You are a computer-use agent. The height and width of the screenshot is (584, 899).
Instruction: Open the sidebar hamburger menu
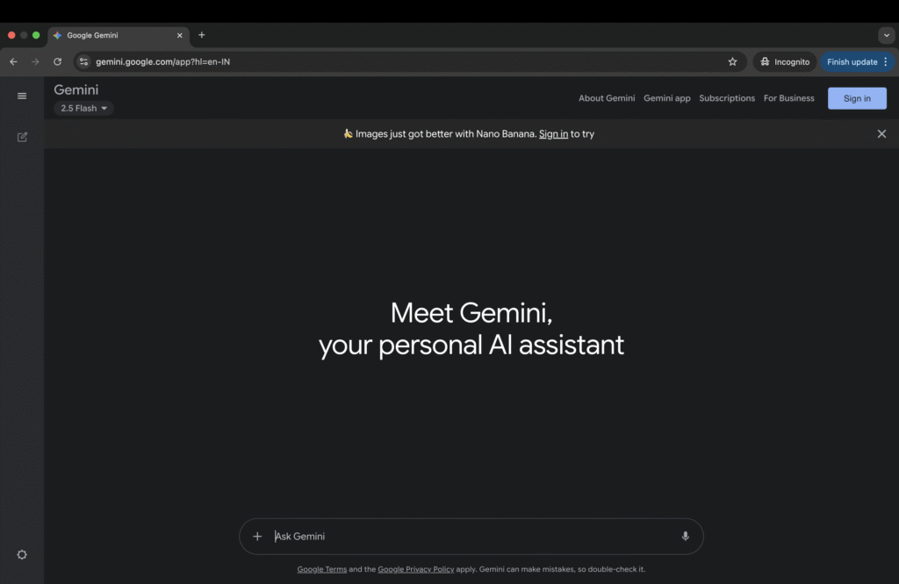[x=22, y=96]
